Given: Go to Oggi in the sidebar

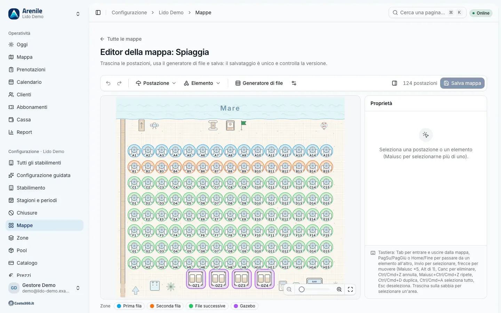Looking at the screenshot, I should click(x=45, y=45).
